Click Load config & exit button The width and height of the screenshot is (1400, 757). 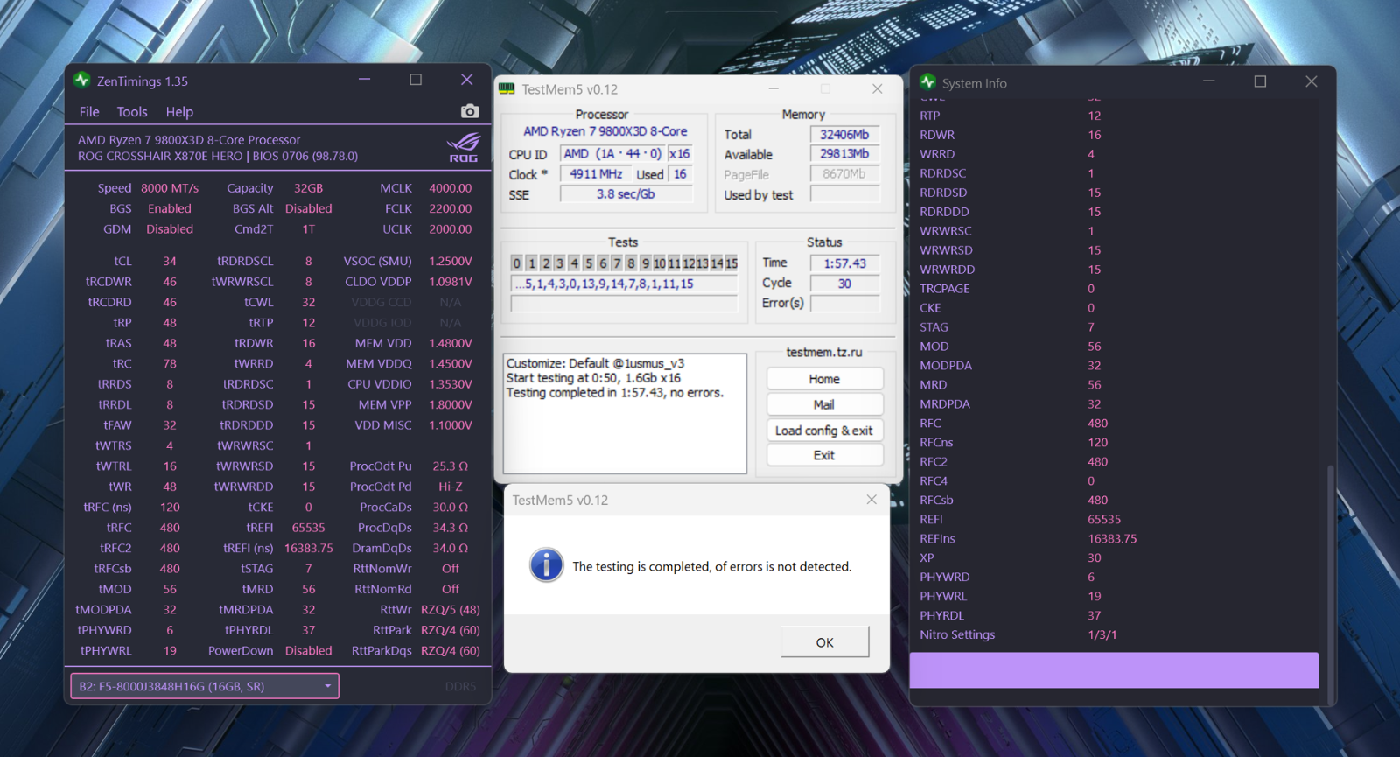[x=824, y=431]
